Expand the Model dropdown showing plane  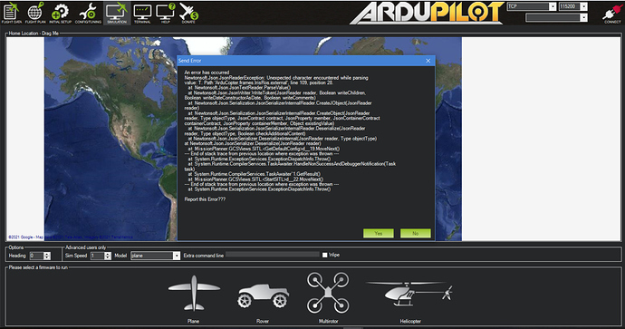coord(156,256)
